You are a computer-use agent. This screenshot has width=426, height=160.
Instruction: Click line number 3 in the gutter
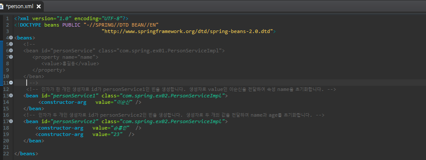click(8, 31)
